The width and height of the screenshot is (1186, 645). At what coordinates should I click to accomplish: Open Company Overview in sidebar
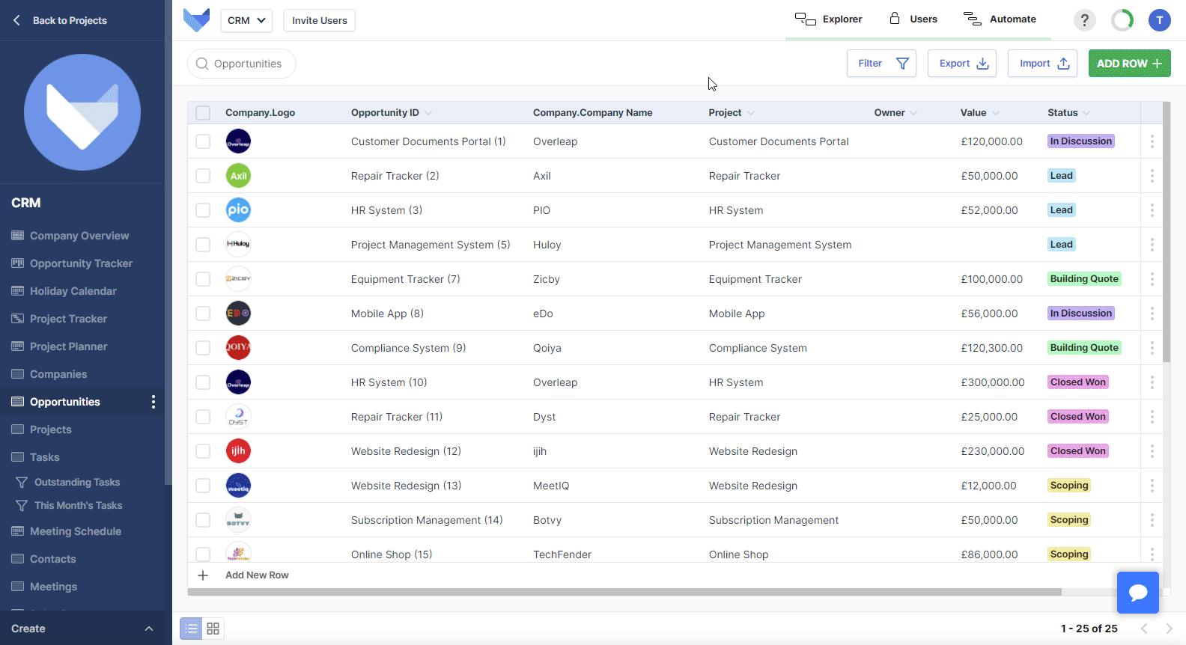79,236
